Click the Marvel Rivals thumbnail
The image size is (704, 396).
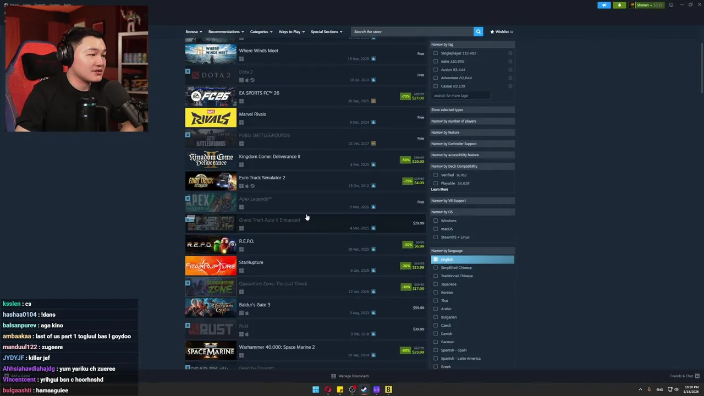(x=211, y=118)
